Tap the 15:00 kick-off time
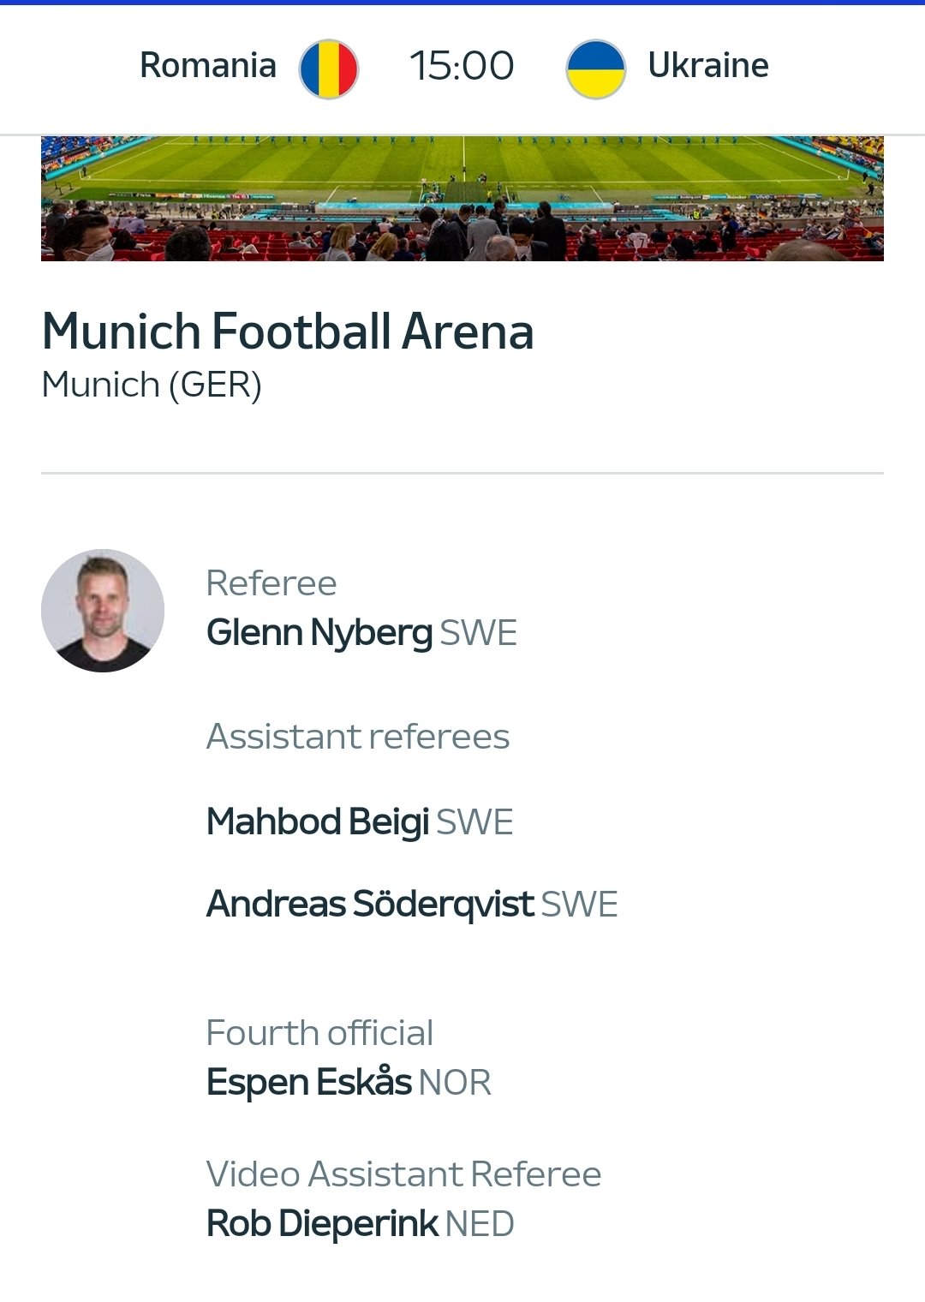The width and height of the screenshot is (925, 1302). tap(462, 66)
